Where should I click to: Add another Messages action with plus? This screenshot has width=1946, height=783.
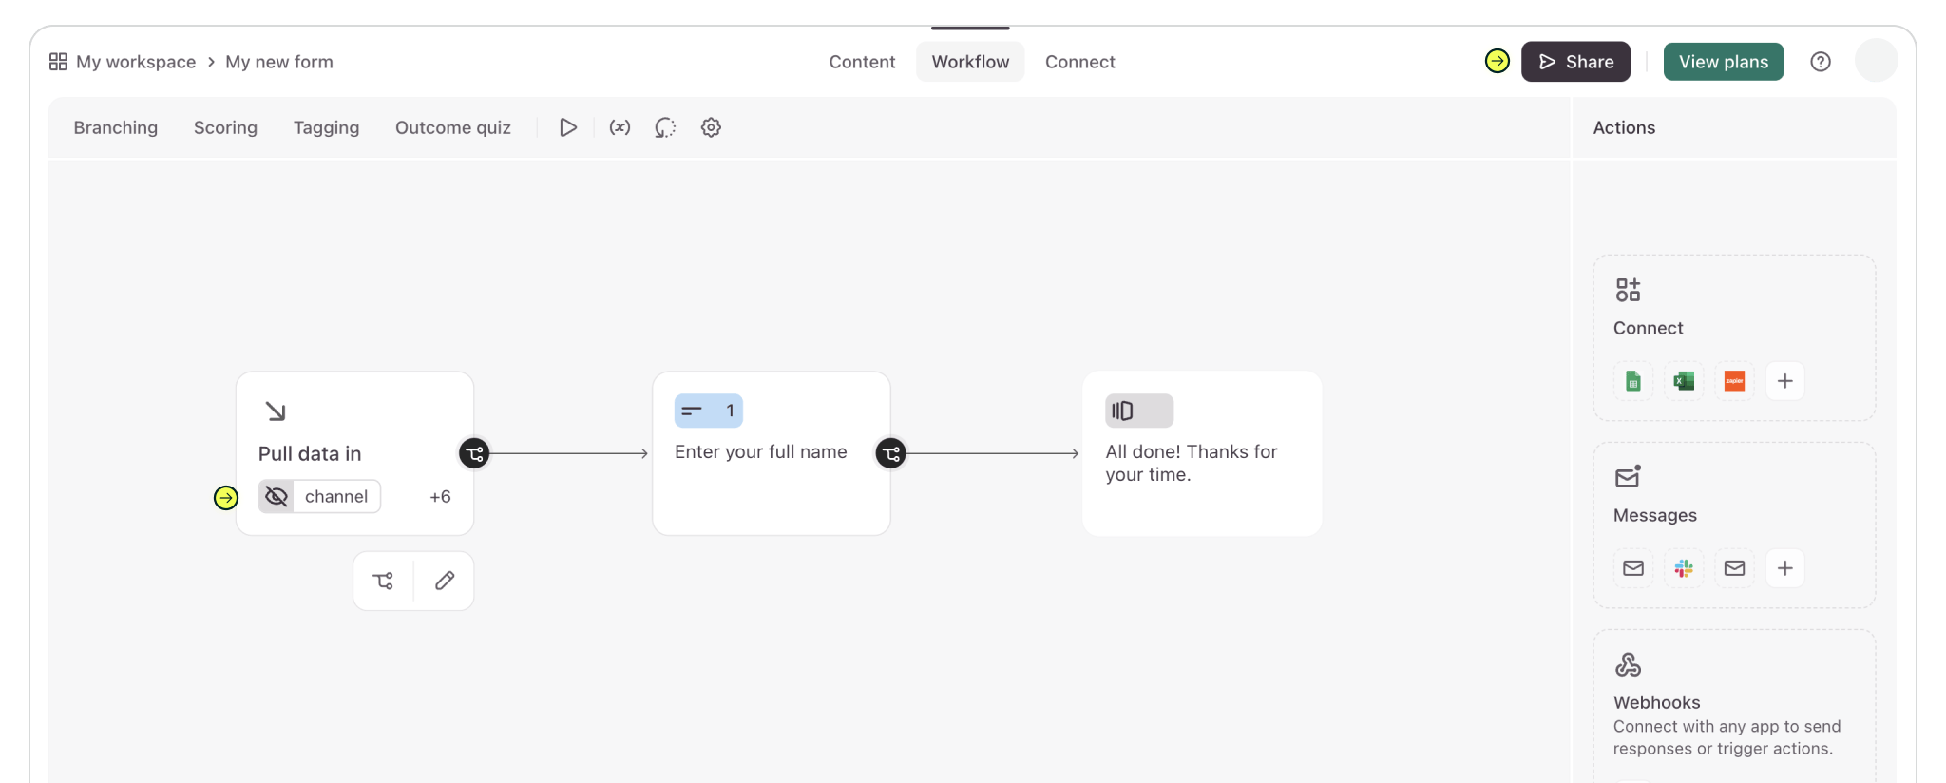[1785, 568]
